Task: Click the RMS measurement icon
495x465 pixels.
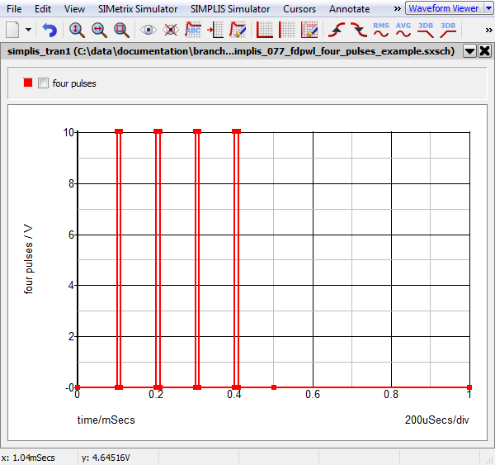Action: click(x=381, y=30)
